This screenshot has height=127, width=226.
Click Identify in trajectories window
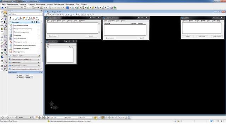(142, 38)
